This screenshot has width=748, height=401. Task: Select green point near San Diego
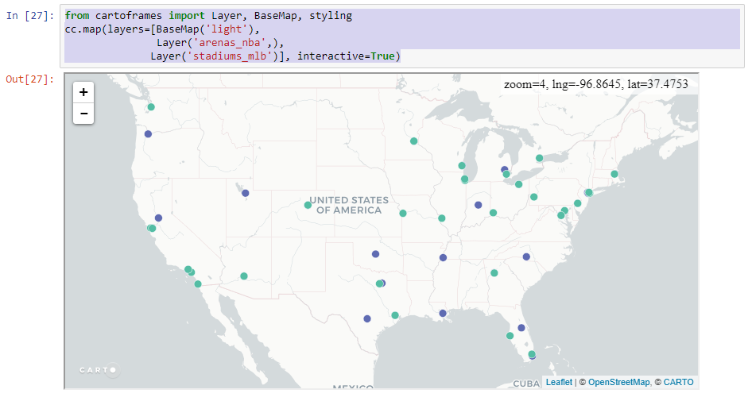click(198, 284)
